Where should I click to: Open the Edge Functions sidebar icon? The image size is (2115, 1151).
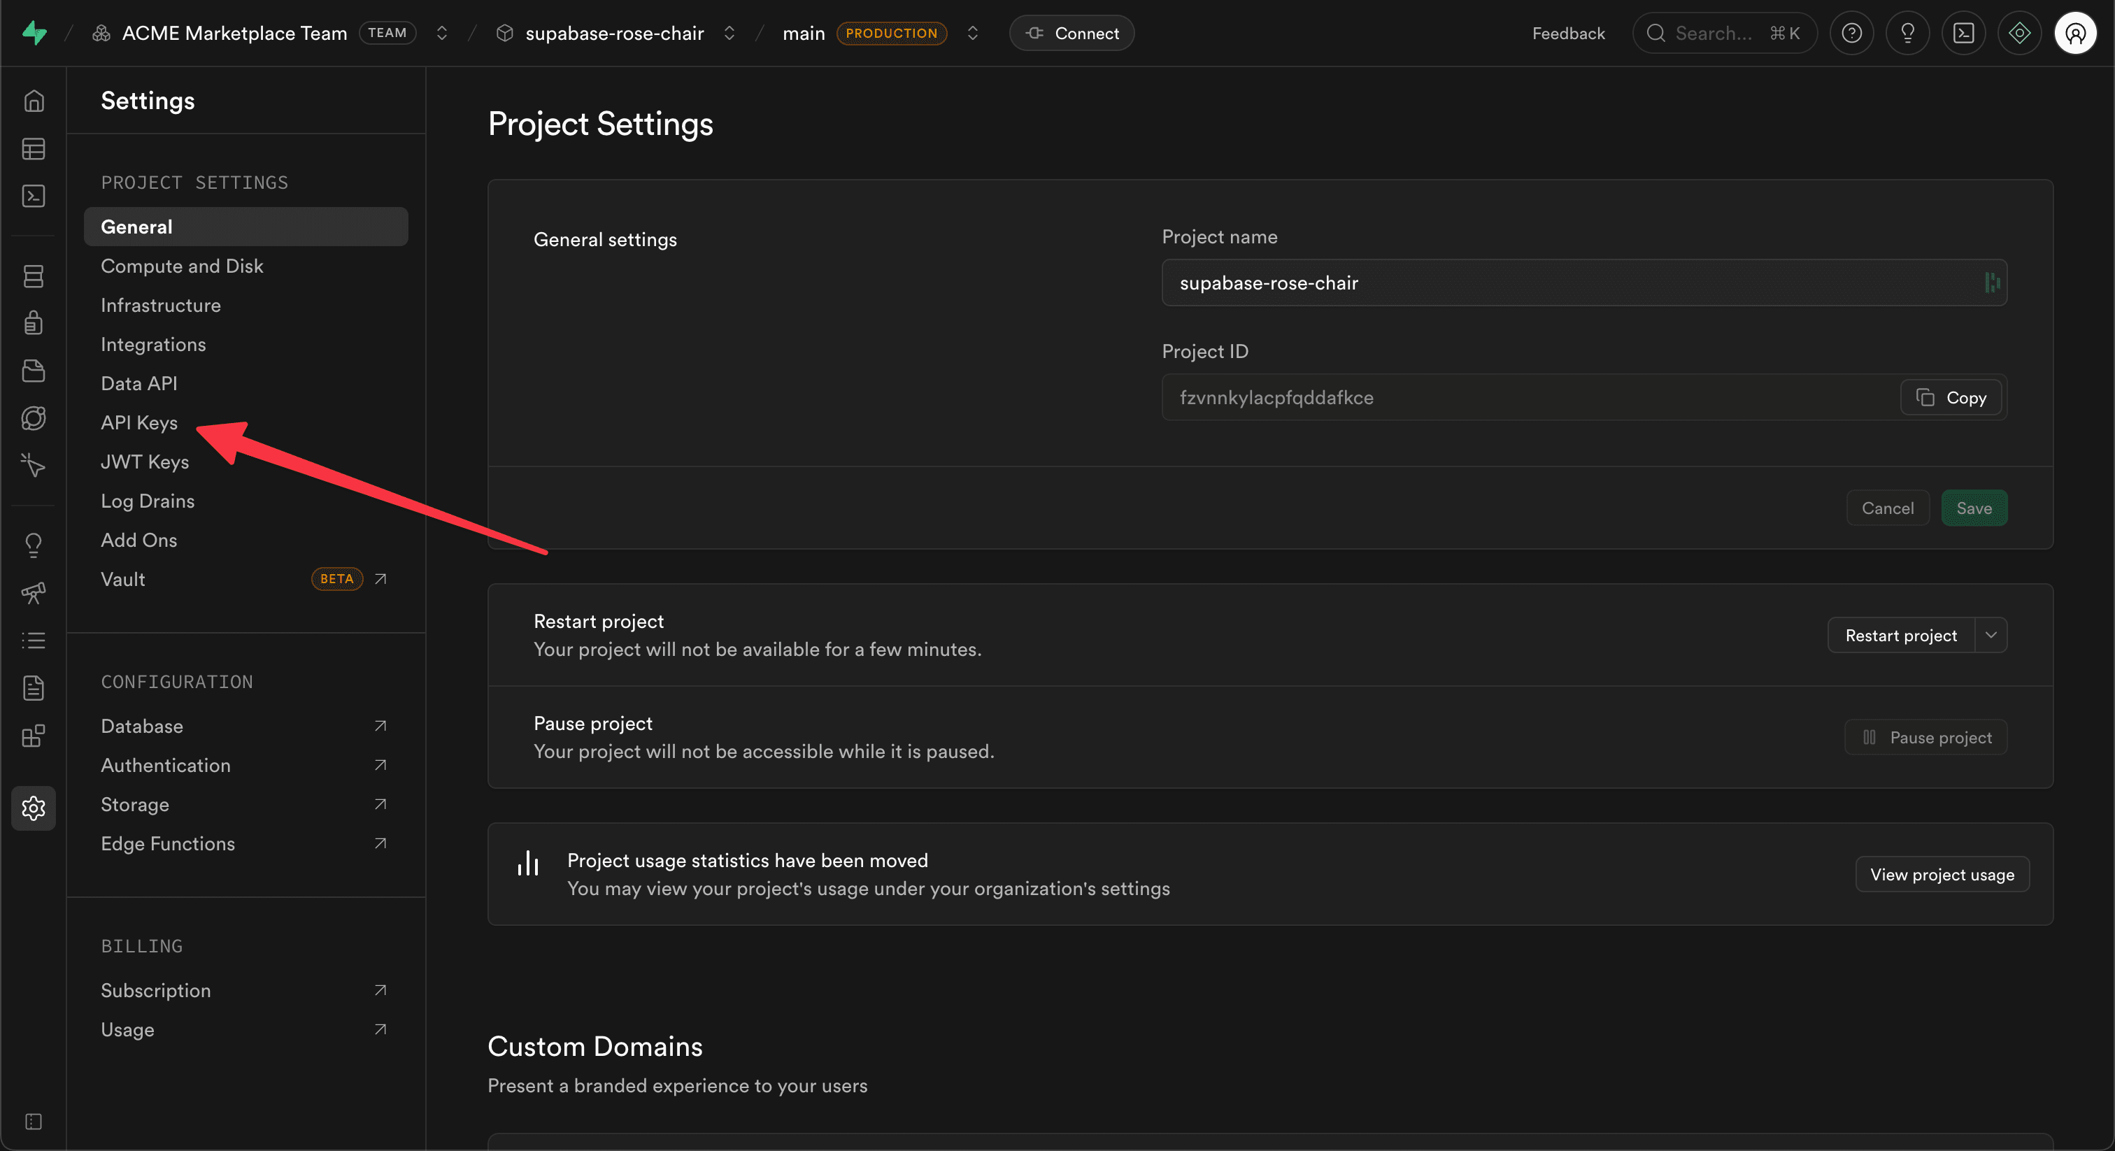tap(34, 419)
